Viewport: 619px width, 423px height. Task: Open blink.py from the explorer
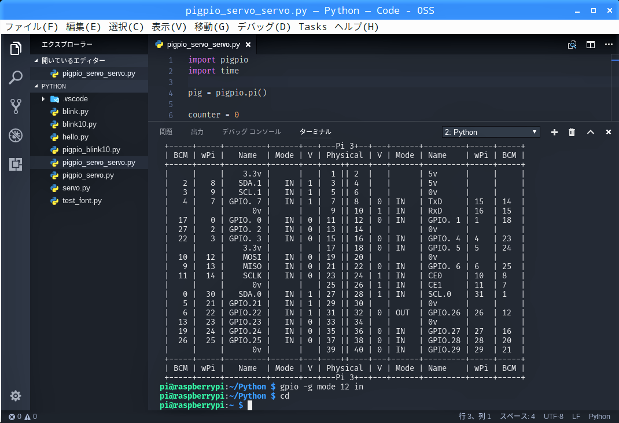point(89,111)
